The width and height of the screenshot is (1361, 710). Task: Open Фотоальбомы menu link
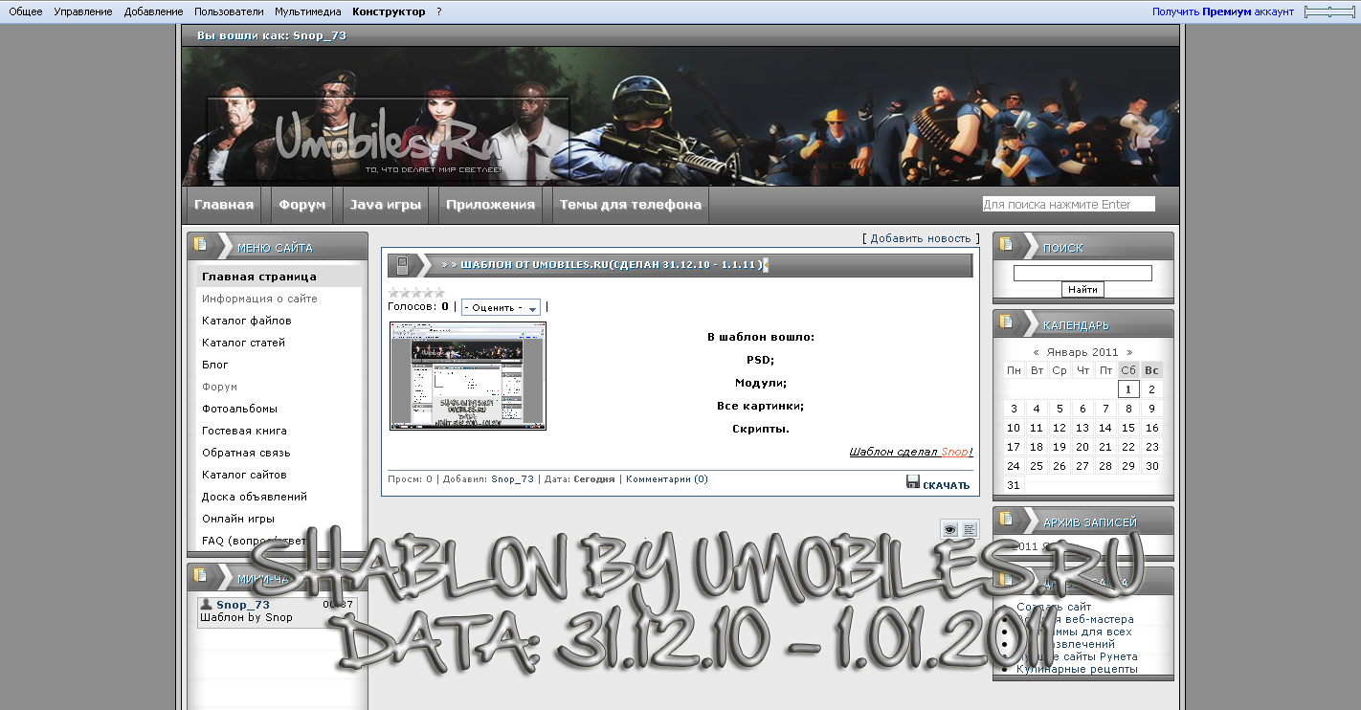point(239,409)
